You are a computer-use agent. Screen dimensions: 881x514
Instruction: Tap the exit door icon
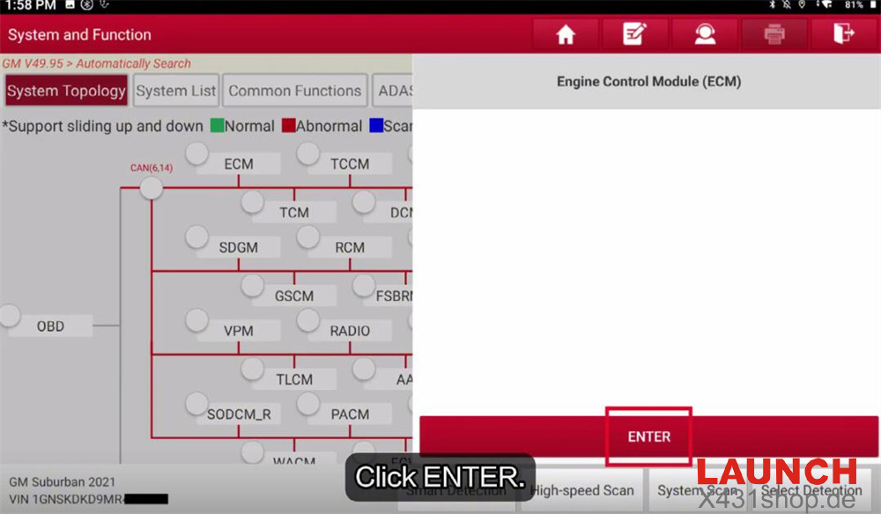[844, 34]
